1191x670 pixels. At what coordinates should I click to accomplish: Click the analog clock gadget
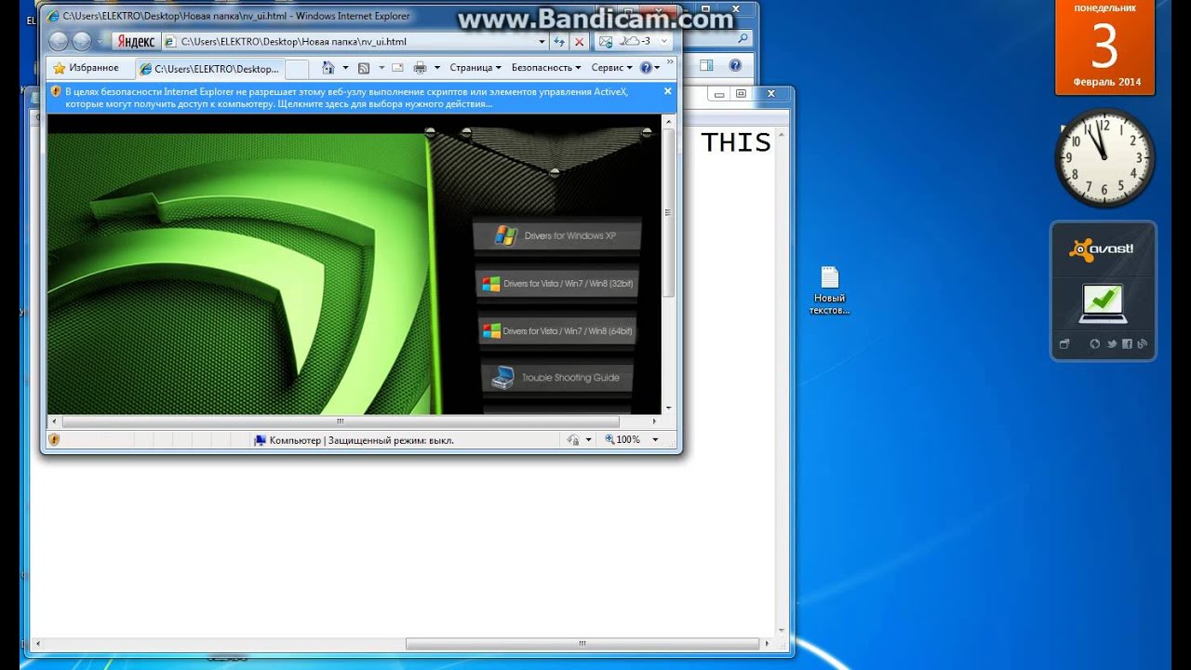tap(1104, 158)
